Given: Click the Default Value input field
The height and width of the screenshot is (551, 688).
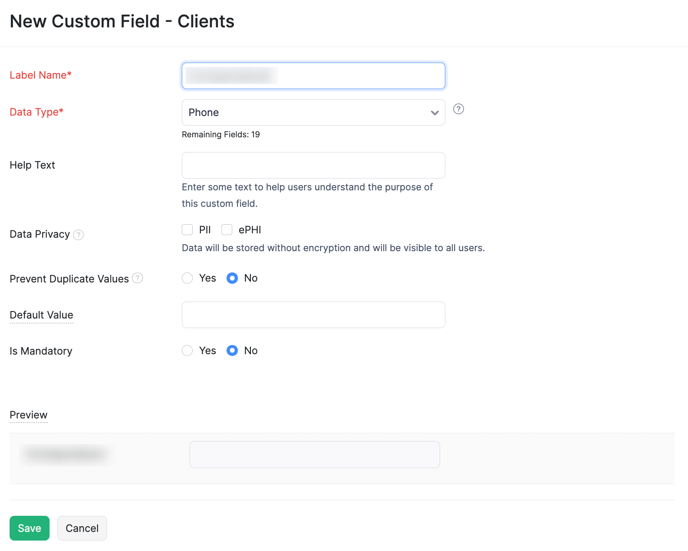Looking at the screenshot, I should [313, 315].
